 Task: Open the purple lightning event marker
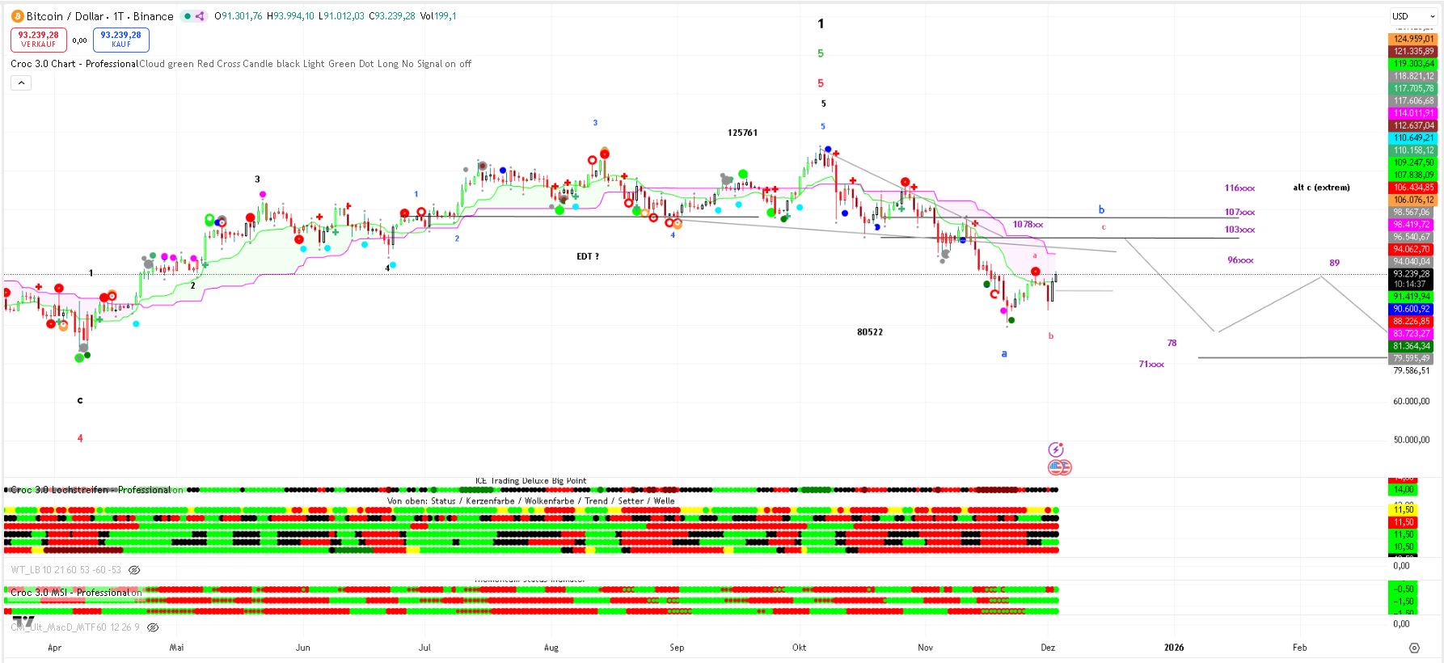point(1056,450)
